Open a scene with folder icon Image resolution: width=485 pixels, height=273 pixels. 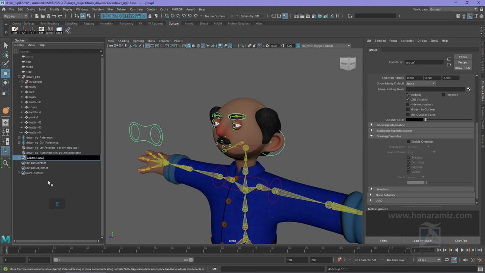pos(42,16)
